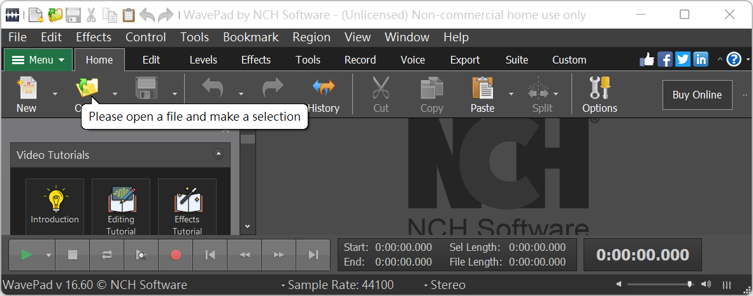Screen dimensions: 753x296
Task: Expand the Save button dropdown arrow
Action: [x=175, y=94]
